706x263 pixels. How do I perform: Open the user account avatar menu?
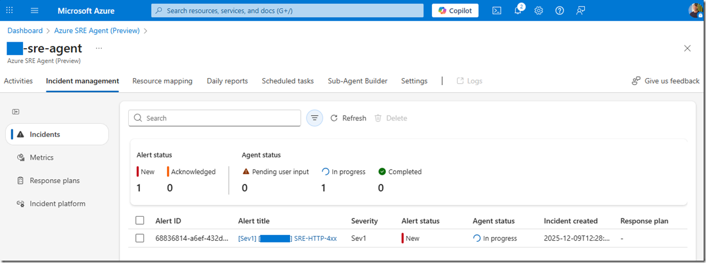tap(697, 11)
